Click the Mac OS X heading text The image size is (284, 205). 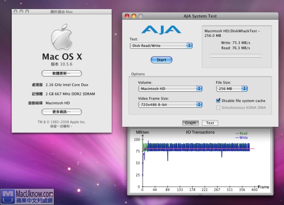62,56
